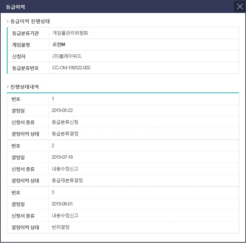
Task: Click the 게임물명 row label
Action: pyautogui.click(x=21, y=45)
